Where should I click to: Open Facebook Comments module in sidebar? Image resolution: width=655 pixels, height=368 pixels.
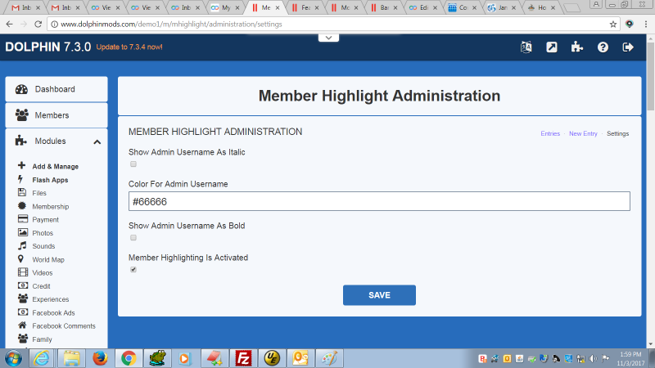(64, 326)
